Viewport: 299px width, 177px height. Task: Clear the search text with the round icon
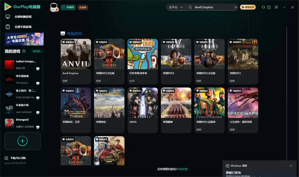[x=236, y=7]
